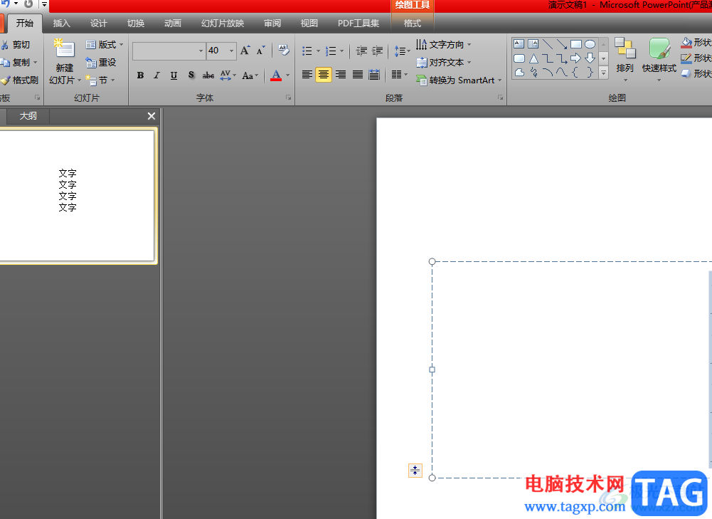This screenshot has height=519, width=712.
Task: Click shape fill paint bucket icon
Action: tap(686, 43)
